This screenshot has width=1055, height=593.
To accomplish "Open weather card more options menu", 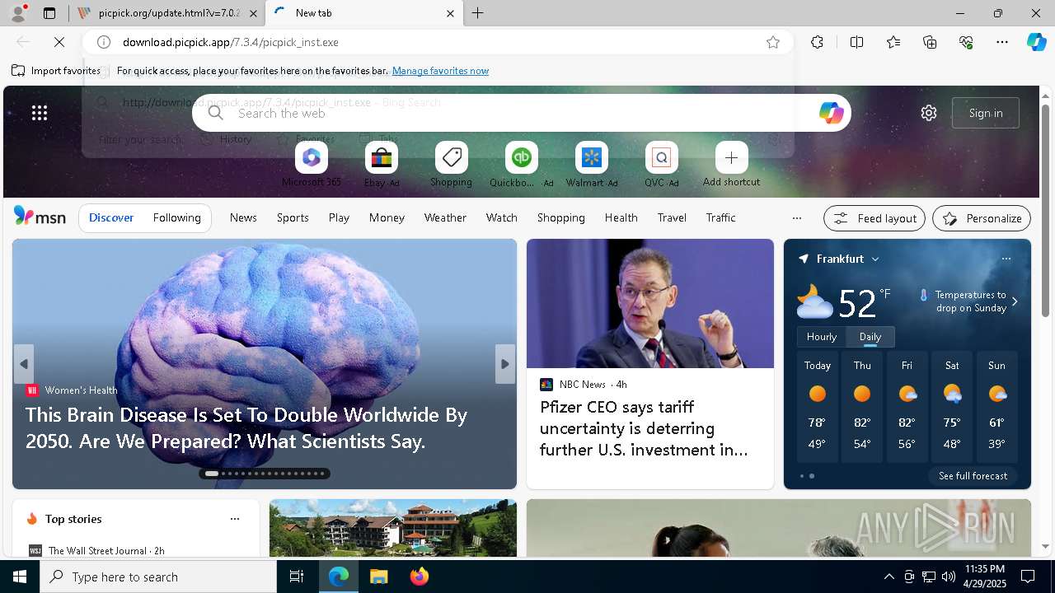I will click(1006, 259).
